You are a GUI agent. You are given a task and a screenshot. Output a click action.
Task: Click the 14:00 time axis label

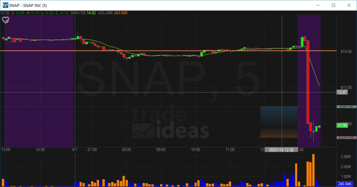40,150
